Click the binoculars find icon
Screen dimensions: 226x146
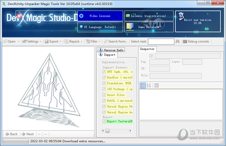coord(177,42)
